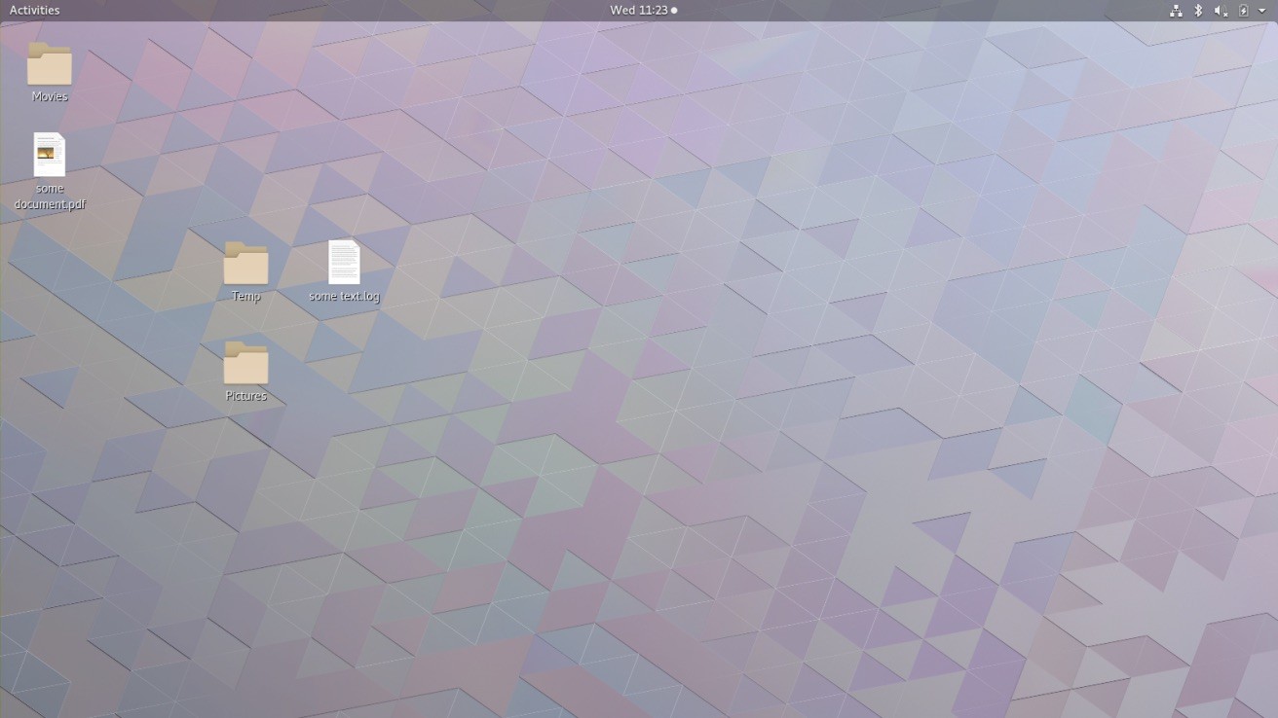Click the Temp folder name label
Screen dimensions: 1278x718
tap(244, 296)
